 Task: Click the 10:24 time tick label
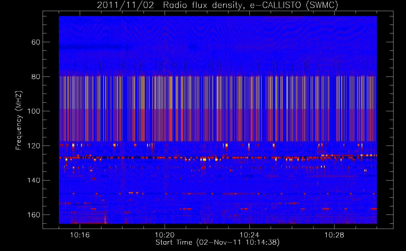click(x=249, y=235)
